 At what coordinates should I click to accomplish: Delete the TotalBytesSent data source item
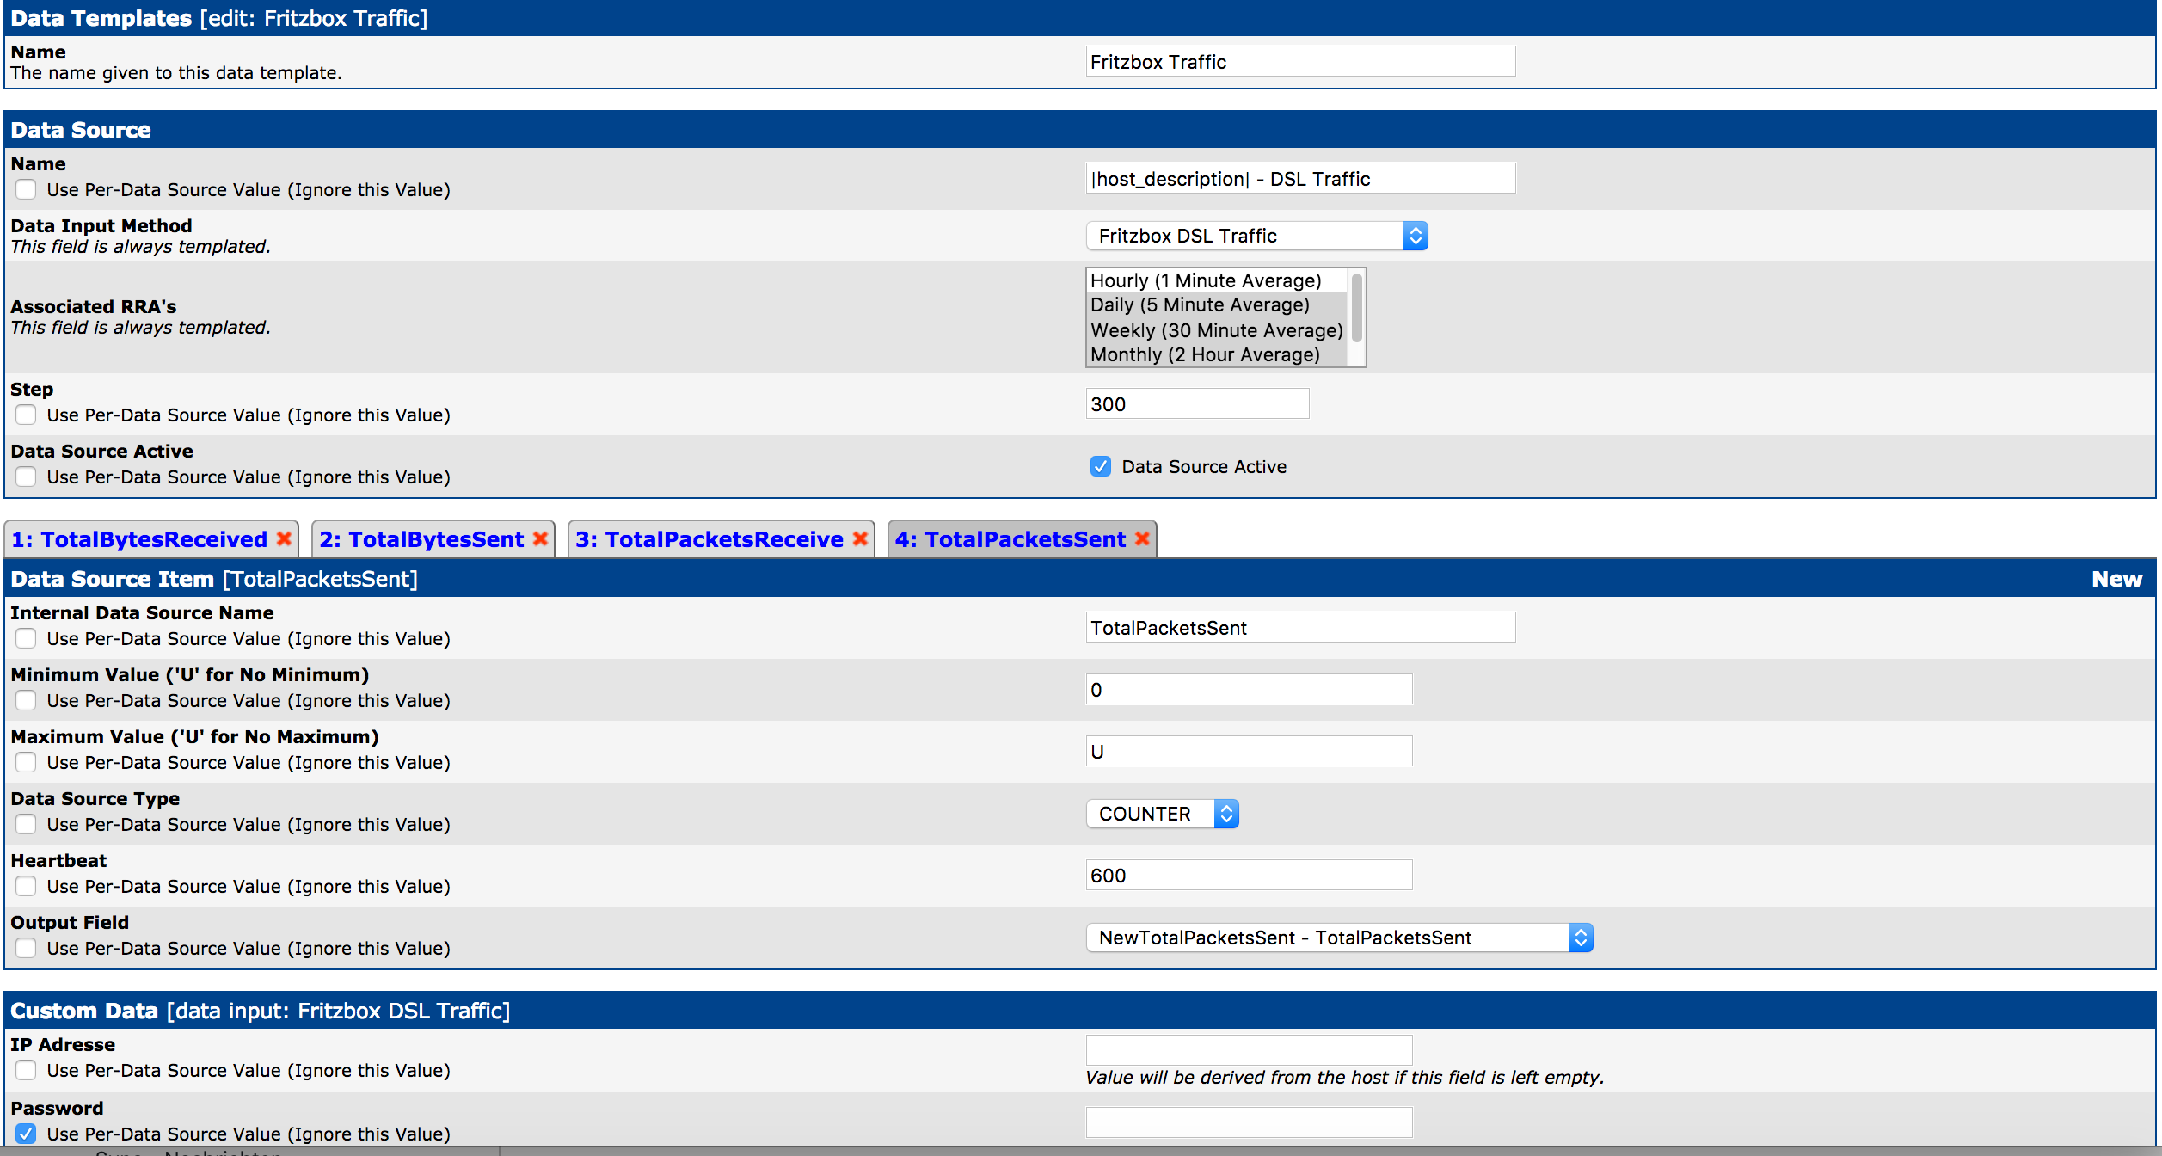pyautogui.click(x=540, y=538)
